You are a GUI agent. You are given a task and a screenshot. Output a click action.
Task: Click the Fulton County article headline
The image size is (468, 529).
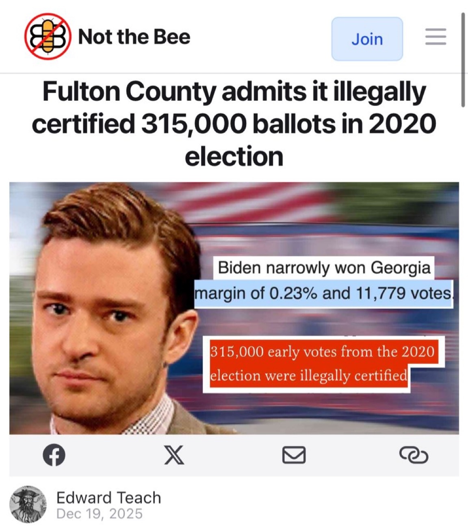[x=234, y=124]
